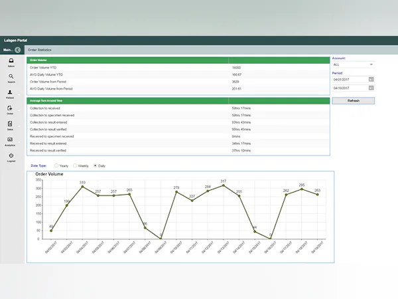Open the Sales document icon
This screenshot has height=299, width=398.
click(10, 124)
